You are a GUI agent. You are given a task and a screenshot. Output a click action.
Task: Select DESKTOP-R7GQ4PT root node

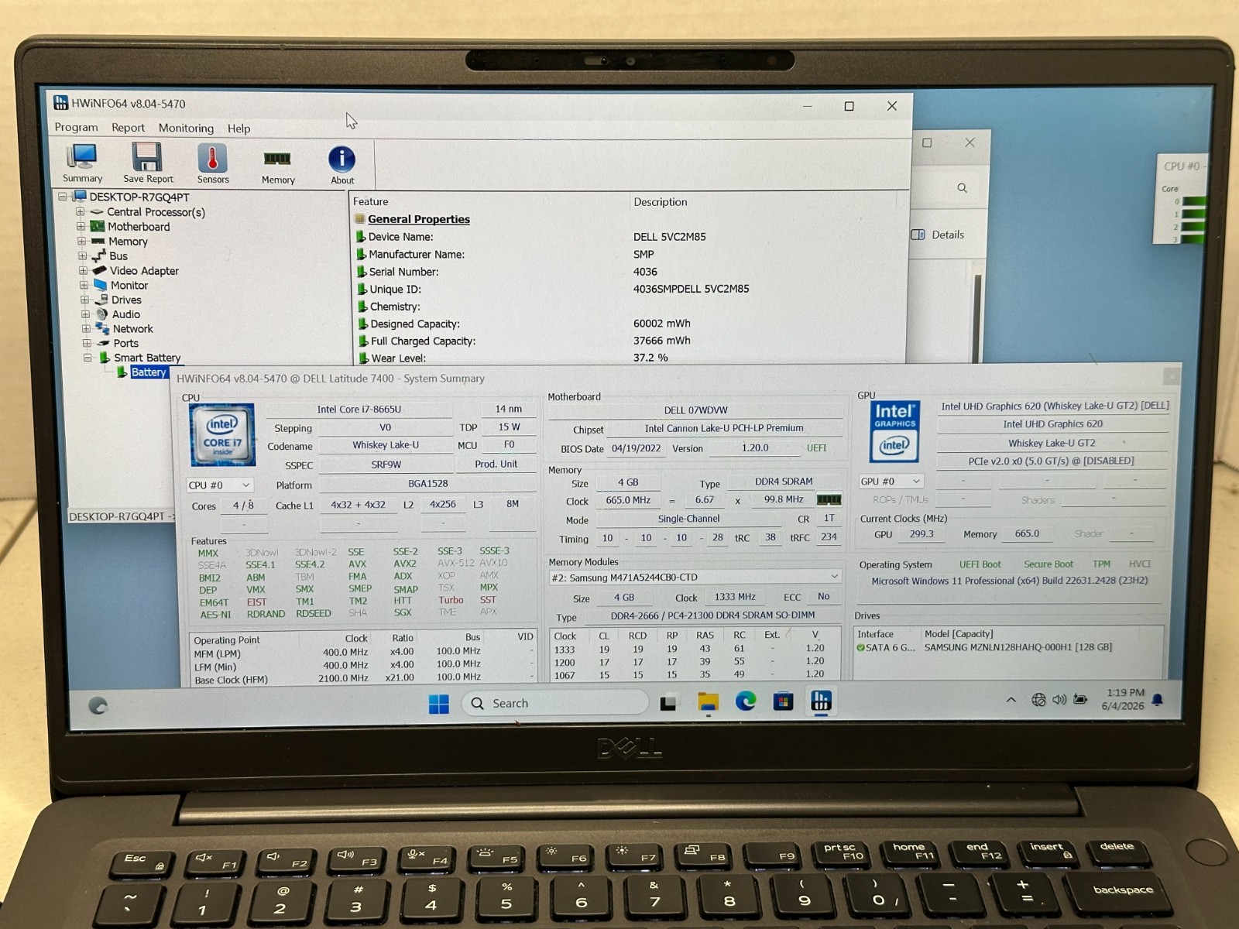(x=139, y=197)
